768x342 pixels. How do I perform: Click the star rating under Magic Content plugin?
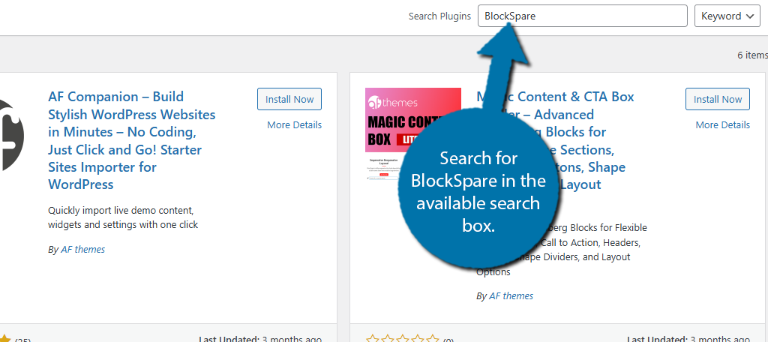(401, 339)
